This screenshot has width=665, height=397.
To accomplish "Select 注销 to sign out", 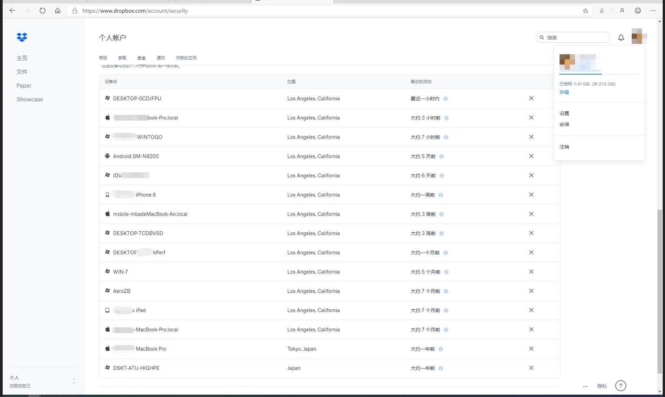I will (x=564, y=147).
